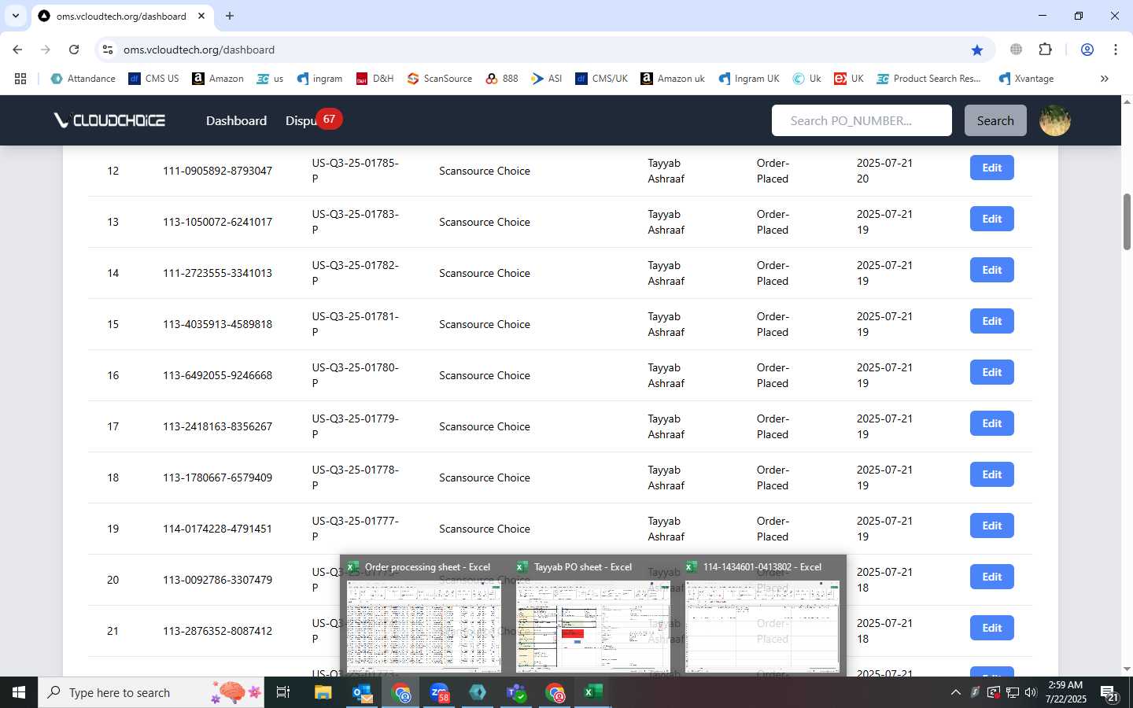The image size is (1133, 708).
Task: Edit order 113-0092786-3307479
Action: [x=991, y=577]
